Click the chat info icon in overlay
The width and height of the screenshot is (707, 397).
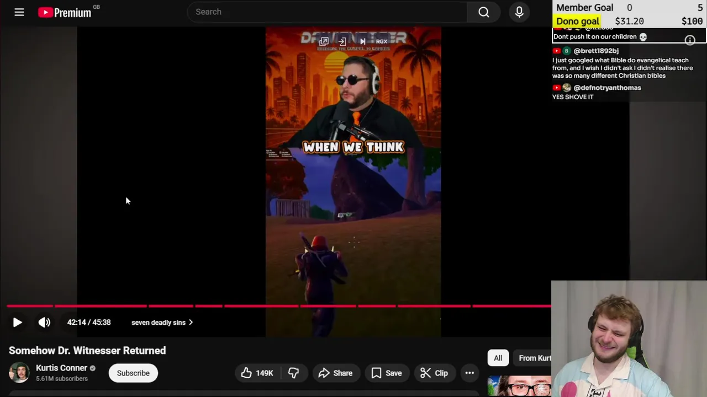coord(690,40)
